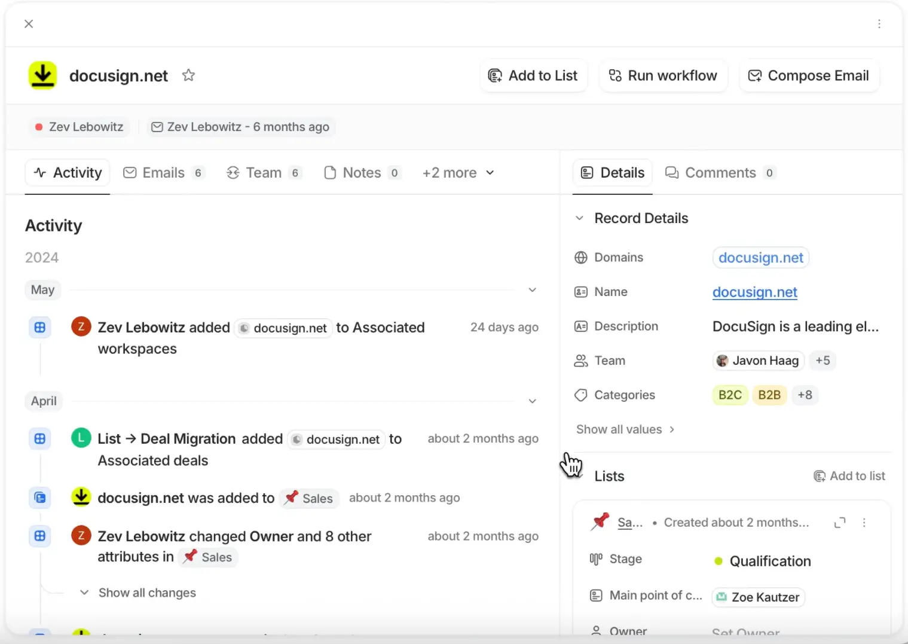Open the three-dot menu at top right
This screenshot has width=908, height=644.
pyautogui.click(x=879, y=24)
